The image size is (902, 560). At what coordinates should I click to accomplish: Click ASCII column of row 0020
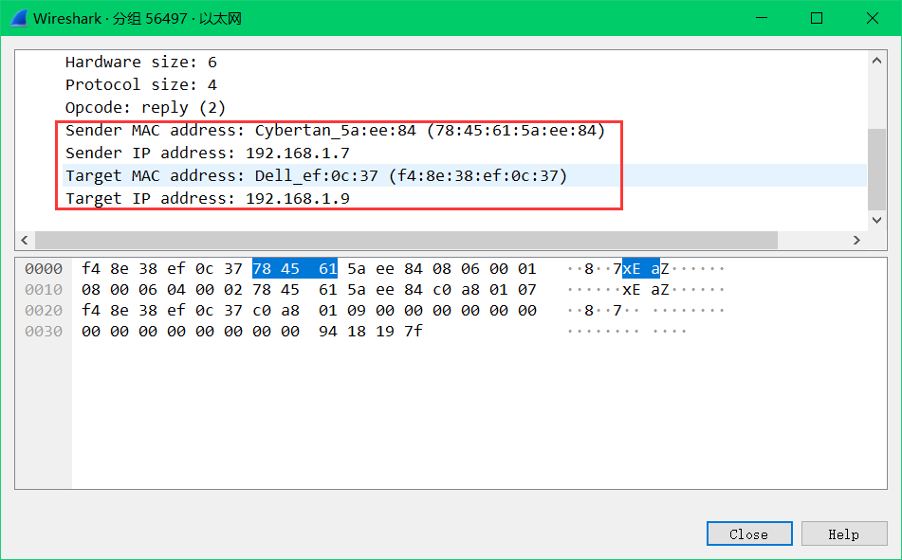coord(645,311)
